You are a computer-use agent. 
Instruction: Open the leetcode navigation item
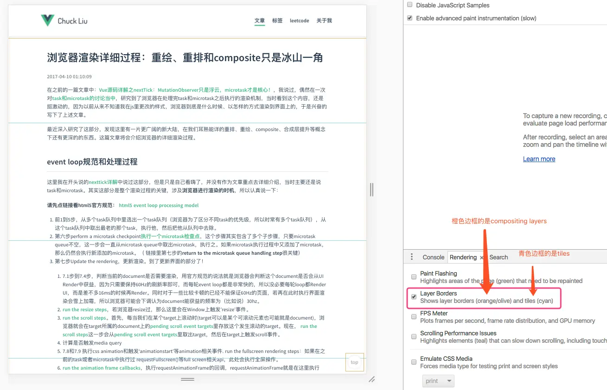299,21
